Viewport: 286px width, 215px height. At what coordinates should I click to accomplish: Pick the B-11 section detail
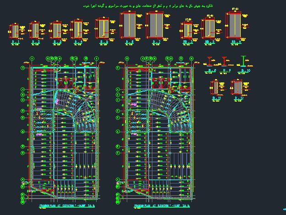[x=215, y=88]
